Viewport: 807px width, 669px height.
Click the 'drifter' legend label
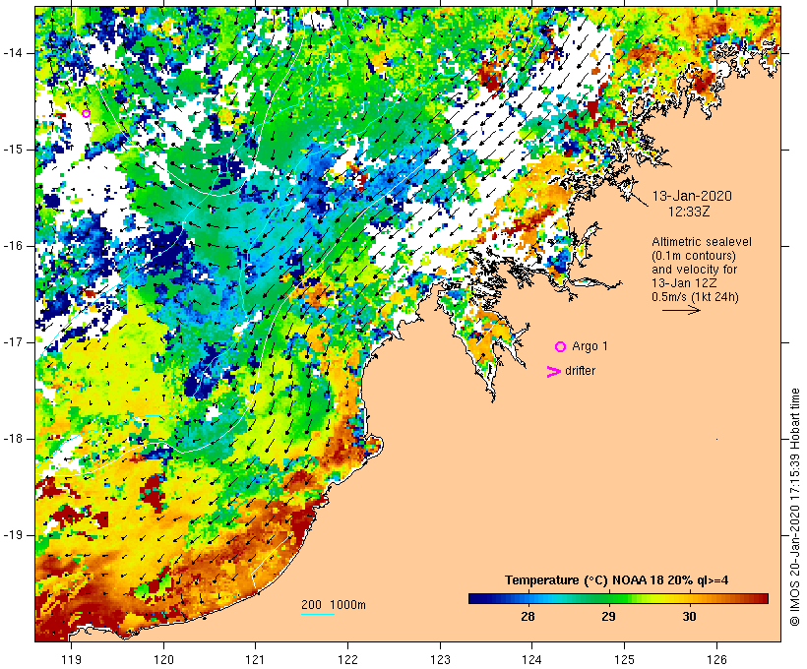[580, 371]
